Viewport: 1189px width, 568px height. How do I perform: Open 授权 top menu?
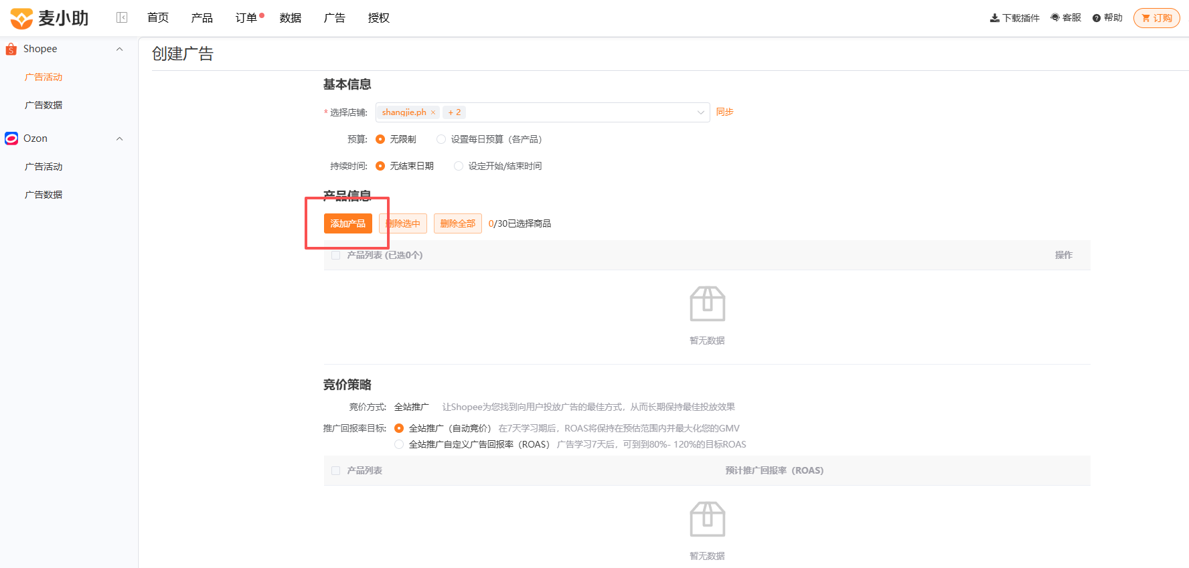pyautogui.click(x=379, y=18)
